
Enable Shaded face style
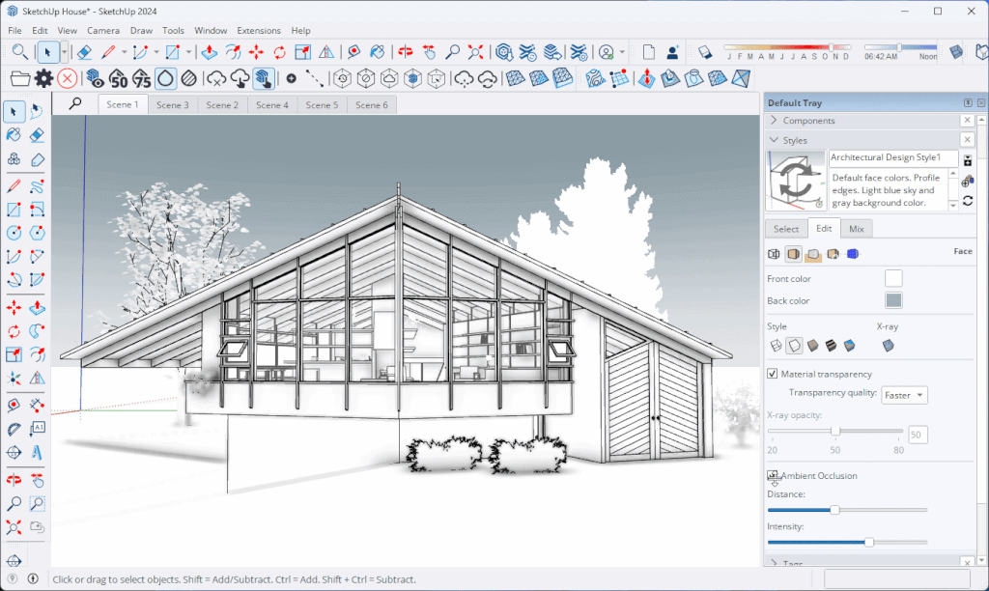coord(813,345)
